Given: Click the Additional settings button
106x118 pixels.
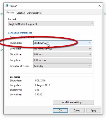Looking at the screenshot, I should pyautogui.click(x=73, y=102).
